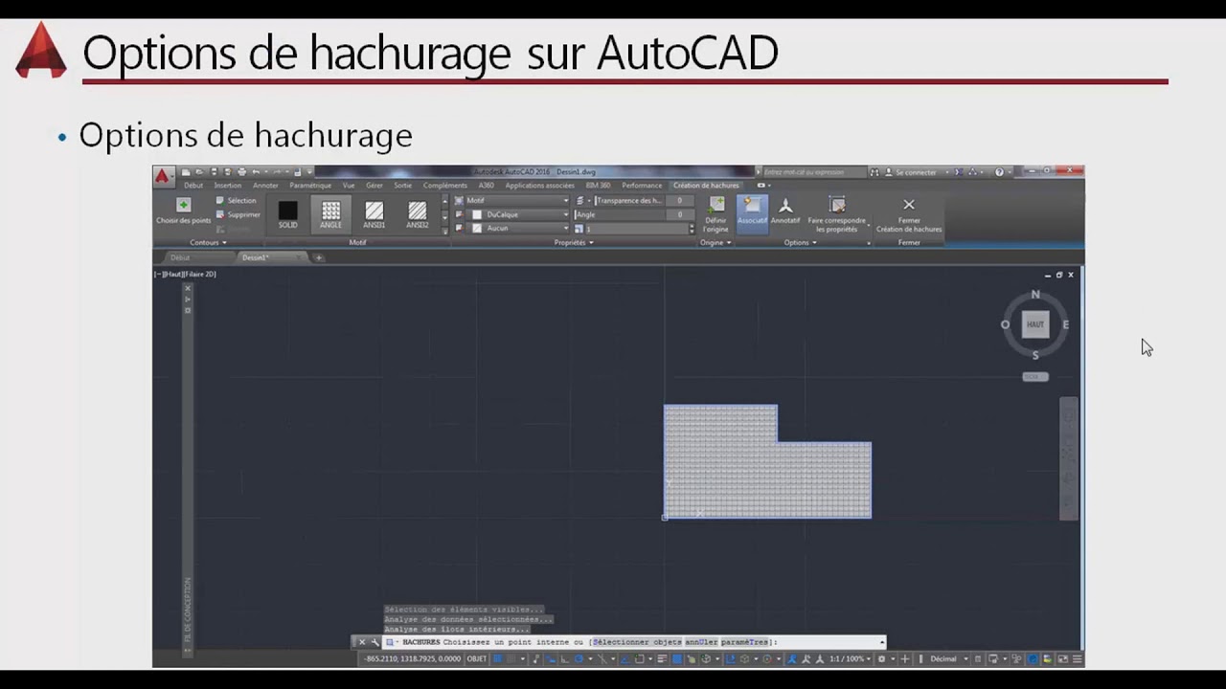The height and width of the screenshot is (689, 1226).
Task: Click the status bar customization menu icon
Action: (x=1078, y=658)
